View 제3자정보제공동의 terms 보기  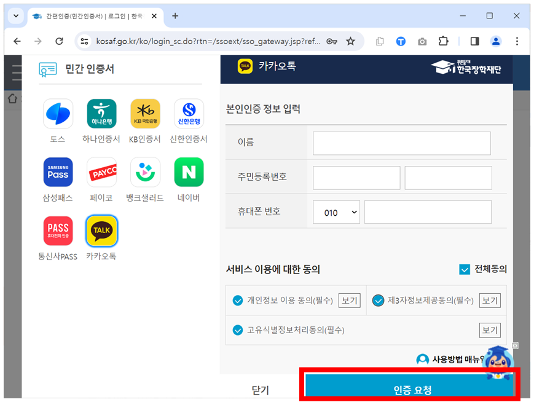[x=490, y=301]
